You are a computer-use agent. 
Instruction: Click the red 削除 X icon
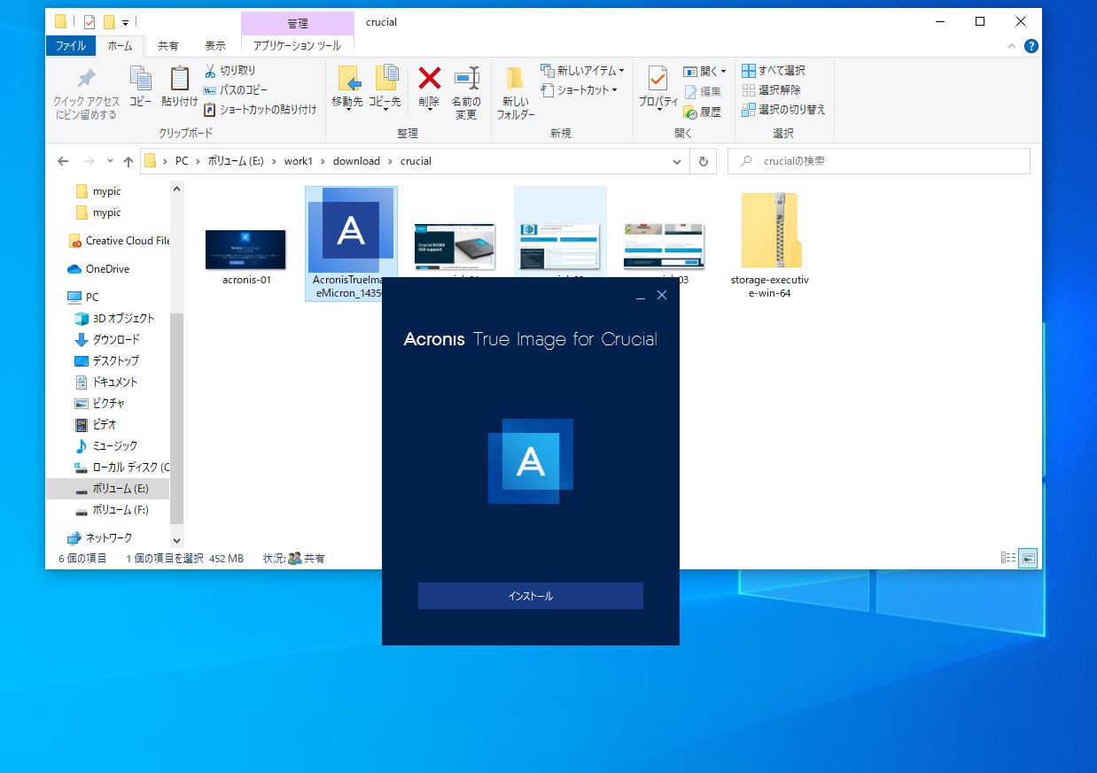point(429,78)
